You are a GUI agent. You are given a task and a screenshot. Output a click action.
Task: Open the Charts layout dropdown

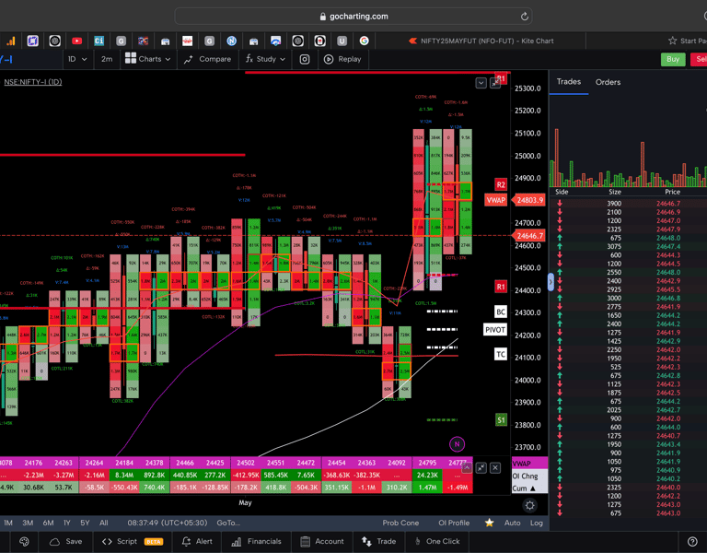(148, 59)
